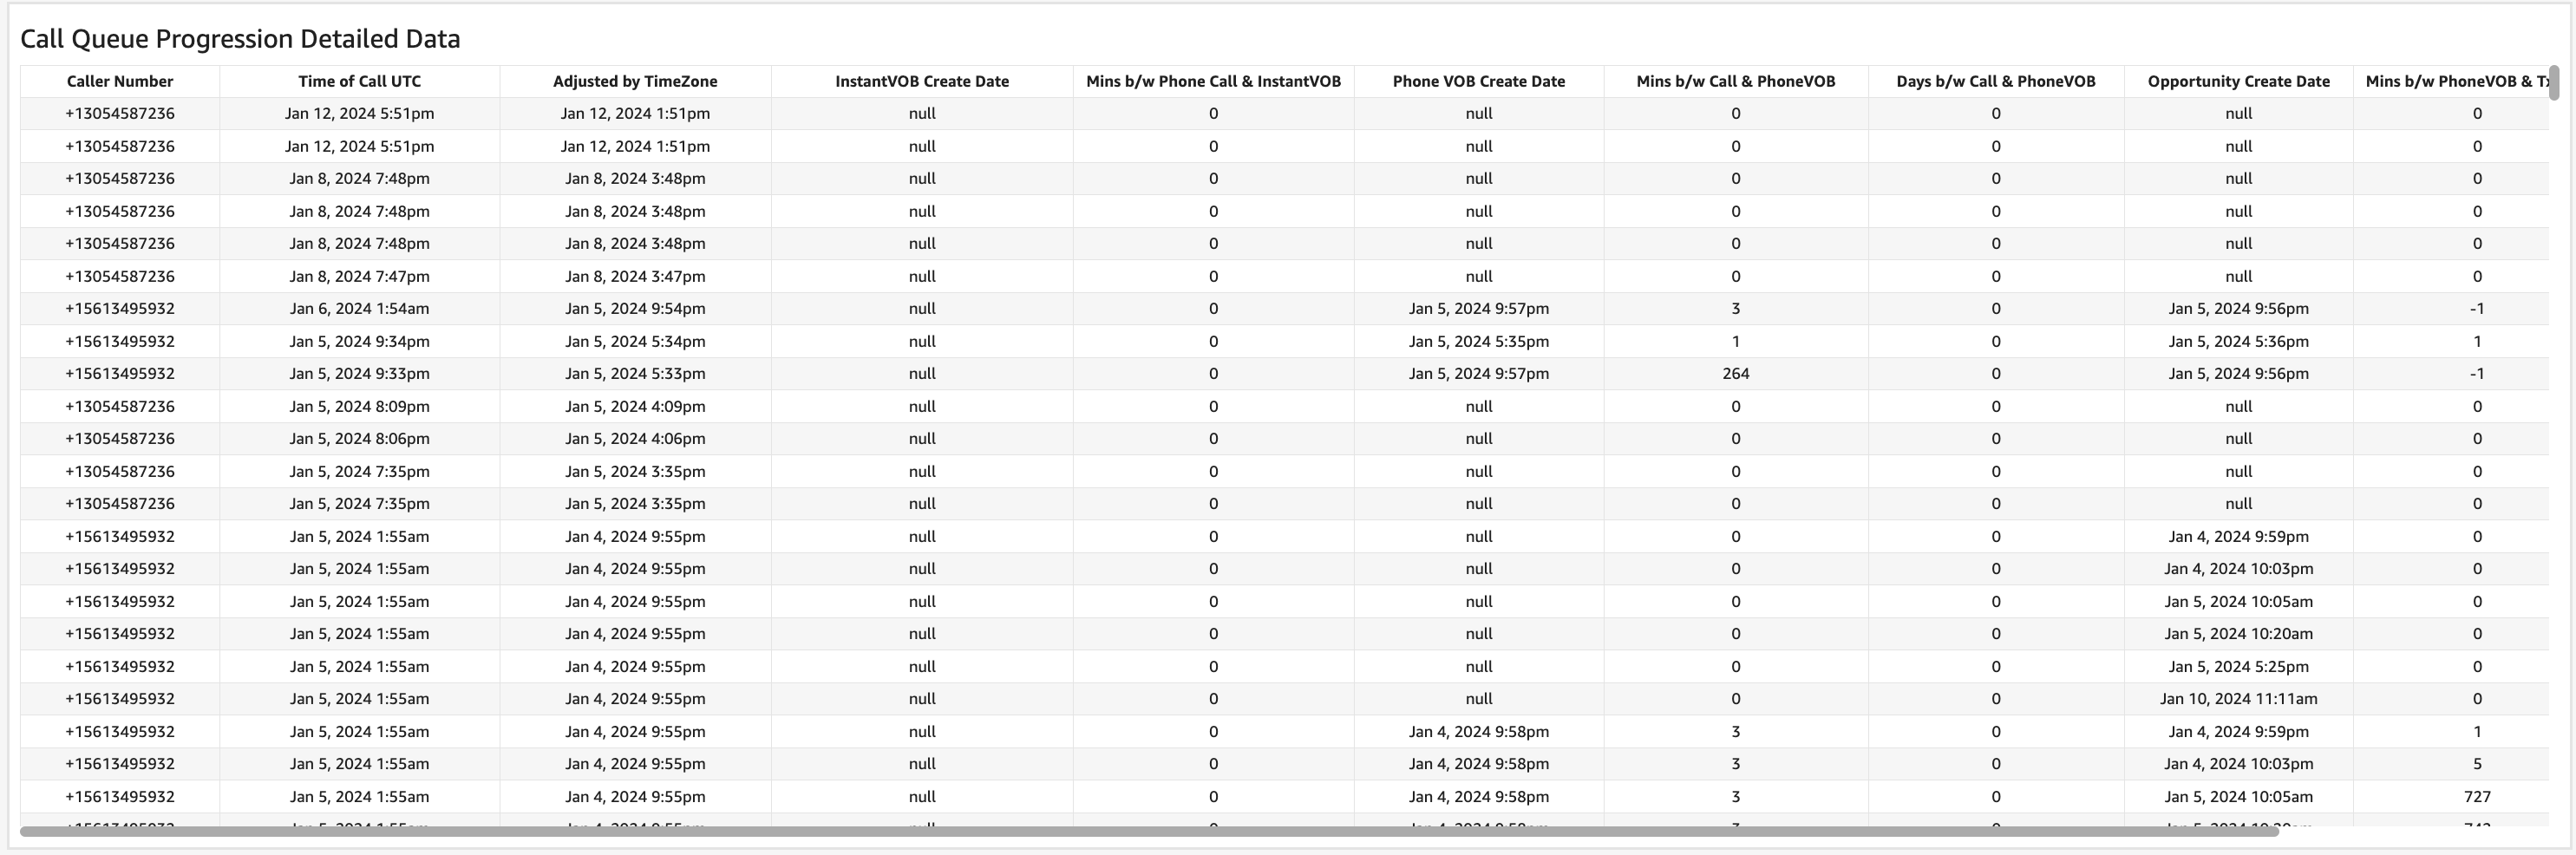Click the cell with value 264

coord(1735,374)
